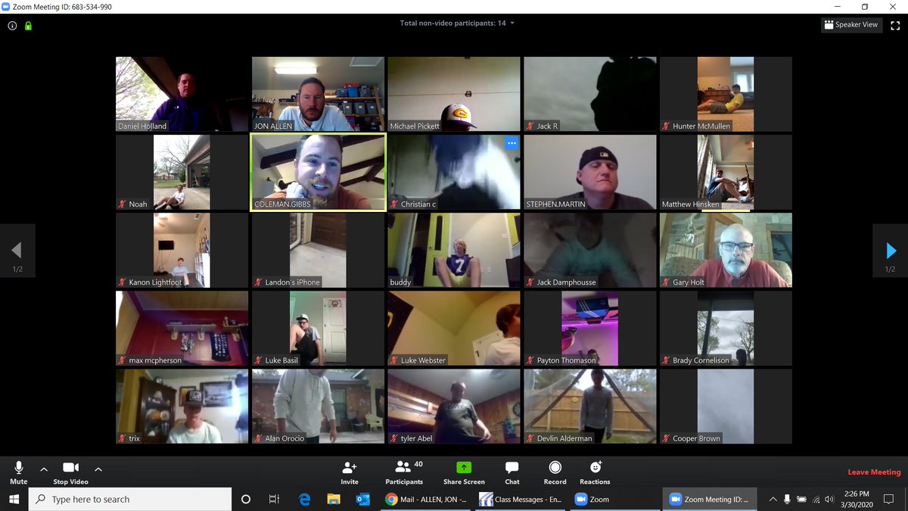This screenshot has height=511, width=908.
Task: Select buddy's video tile
Action: pos(454,250)
